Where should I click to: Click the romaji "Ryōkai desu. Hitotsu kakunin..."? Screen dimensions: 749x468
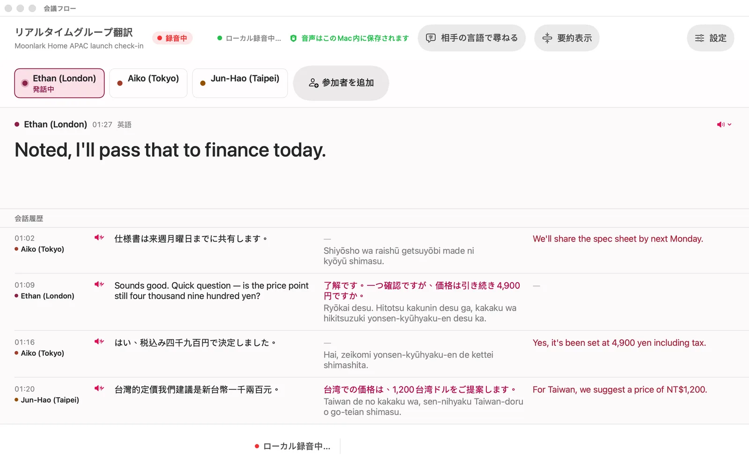click(420, 313)
